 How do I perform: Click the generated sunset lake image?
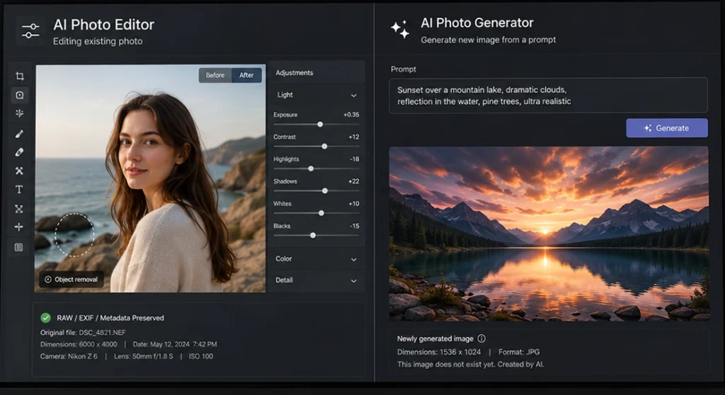pyautogui.click(x=549, y=234)
